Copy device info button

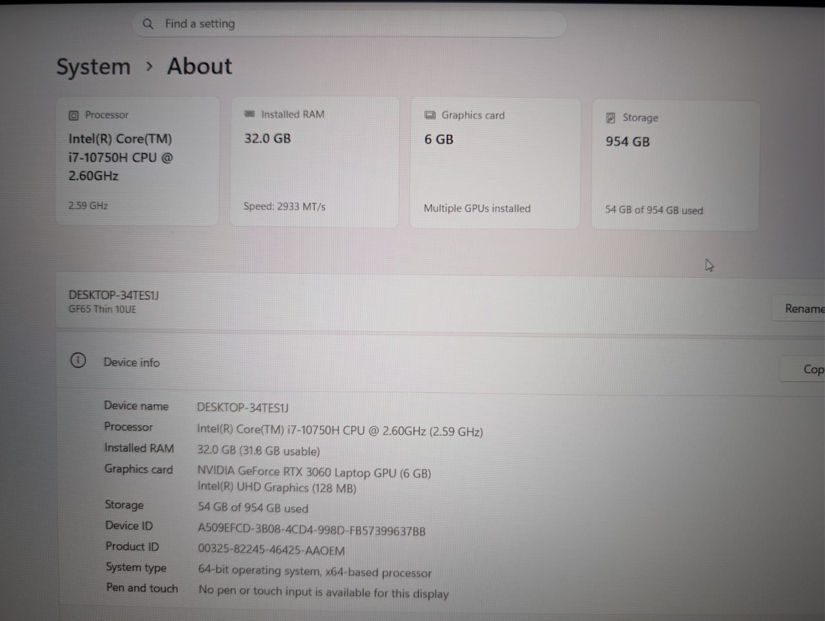pyautogui.click(x=803, y=369)
